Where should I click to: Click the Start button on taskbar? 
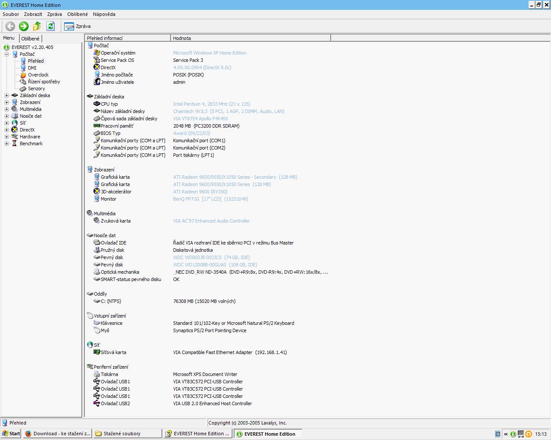point(11,434)
